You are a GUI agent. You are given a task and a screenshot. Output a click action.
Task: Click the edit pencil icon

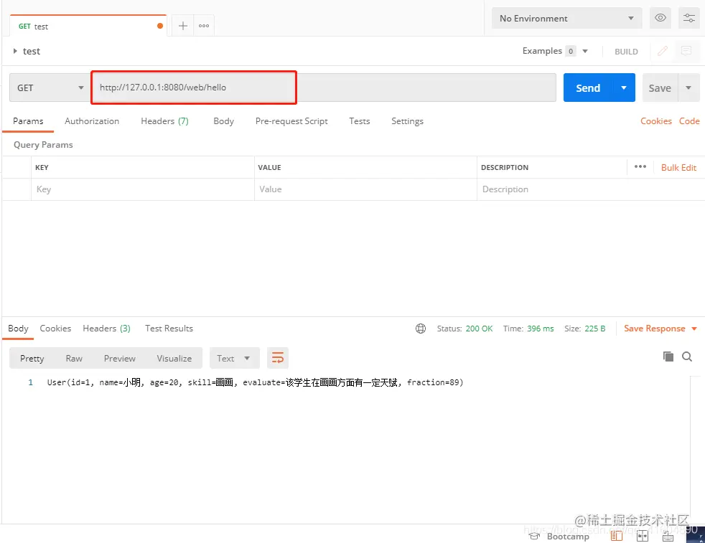[663, 51]
